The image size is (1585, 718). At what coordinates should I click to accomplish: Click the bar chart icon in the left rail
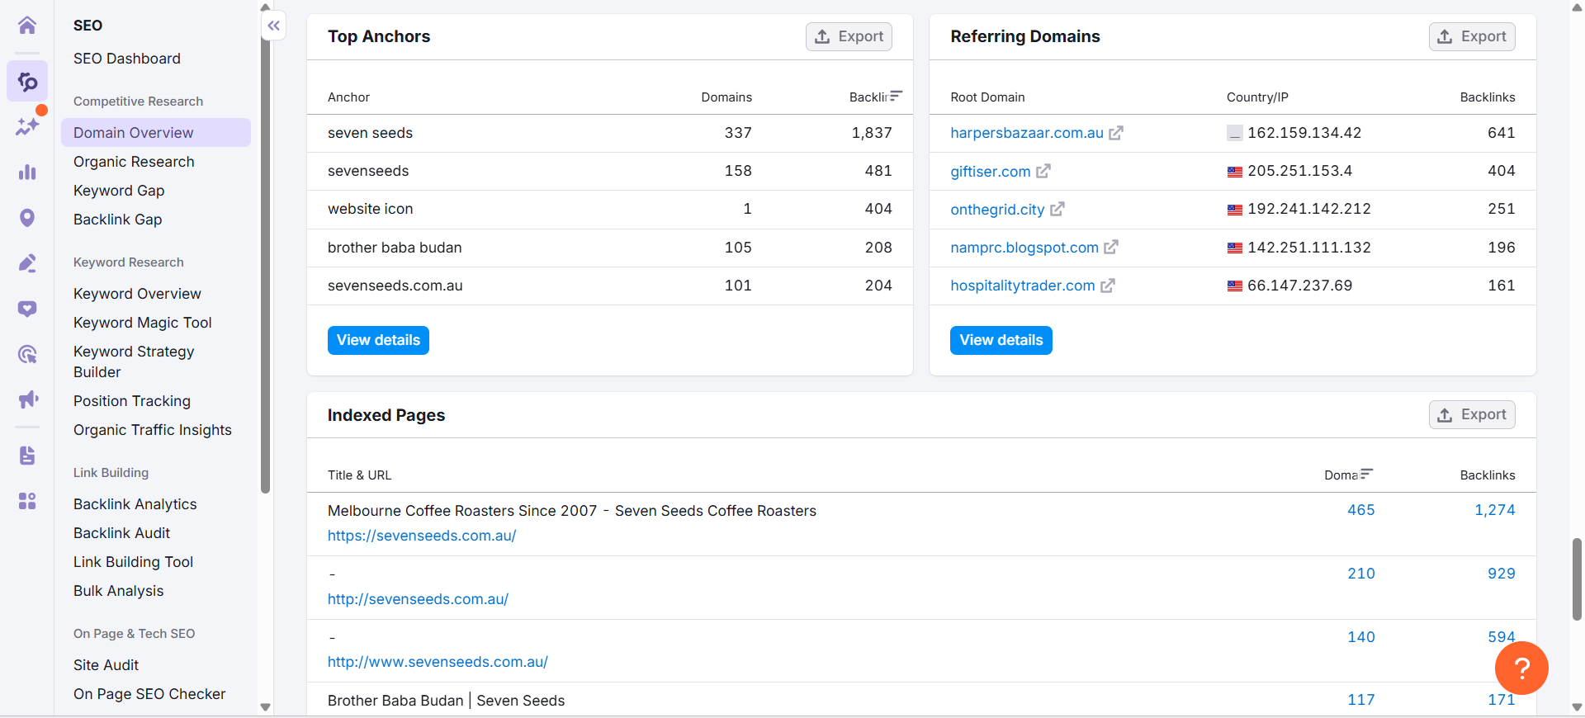click(x=27, y=172)
